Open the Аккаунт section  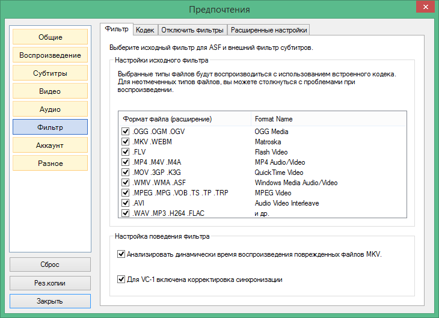click(x=50, y=145)
